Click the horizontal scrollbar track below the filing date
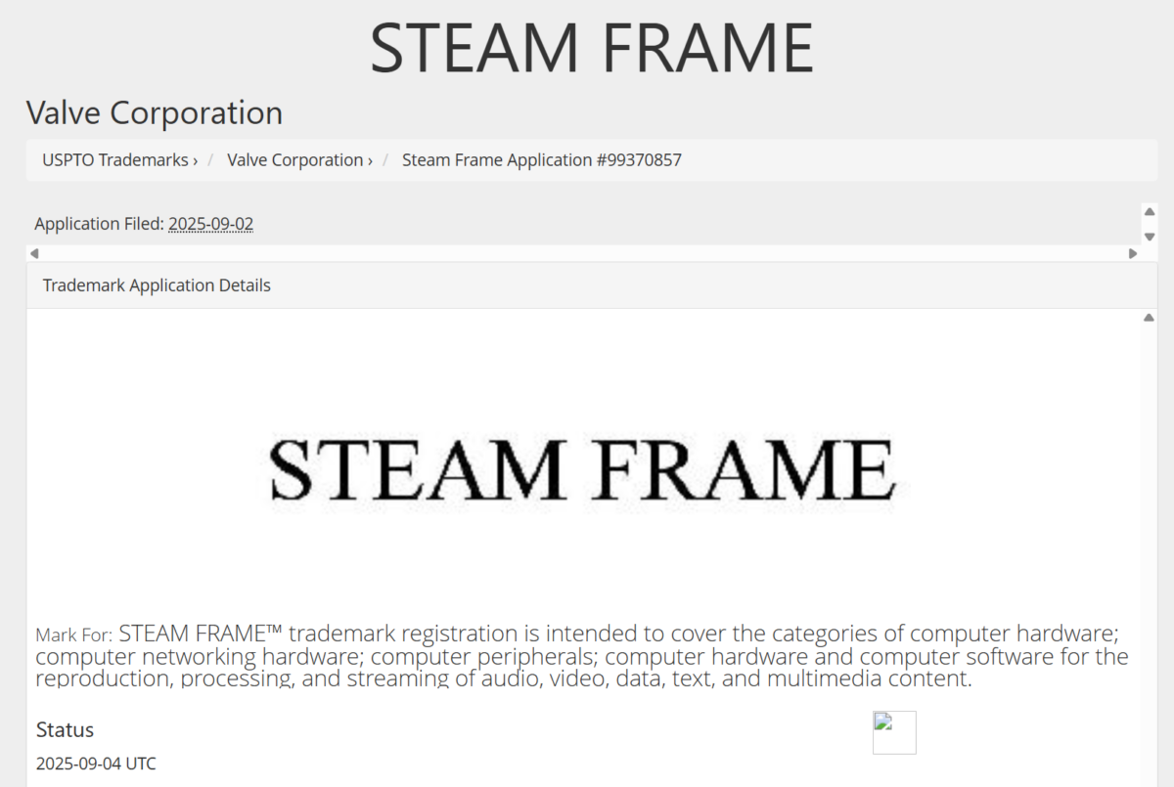The height and width of the screenshot is (787, 1174). click(587, 253)
